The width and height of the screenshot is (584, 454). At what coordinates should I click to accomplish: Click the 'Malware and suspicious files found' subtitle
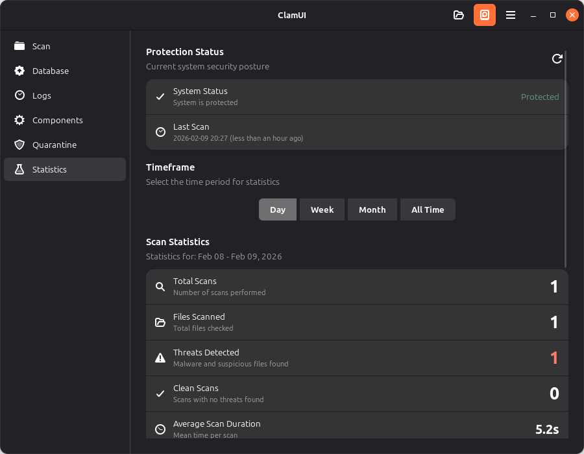point(230,364)
